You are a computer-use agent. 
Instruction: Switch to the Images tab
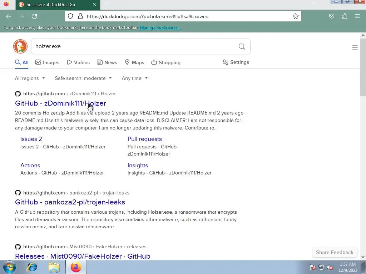[48, 62]
